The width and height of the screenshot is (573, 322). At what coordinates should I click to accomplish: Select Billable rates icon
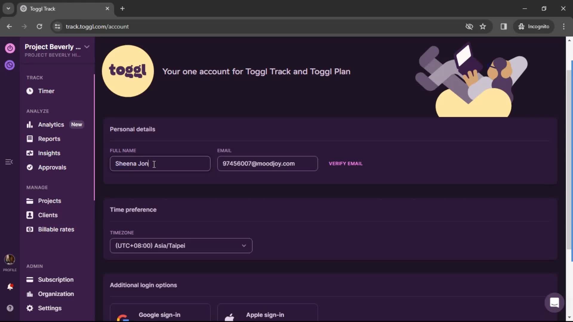click(30, 229)
